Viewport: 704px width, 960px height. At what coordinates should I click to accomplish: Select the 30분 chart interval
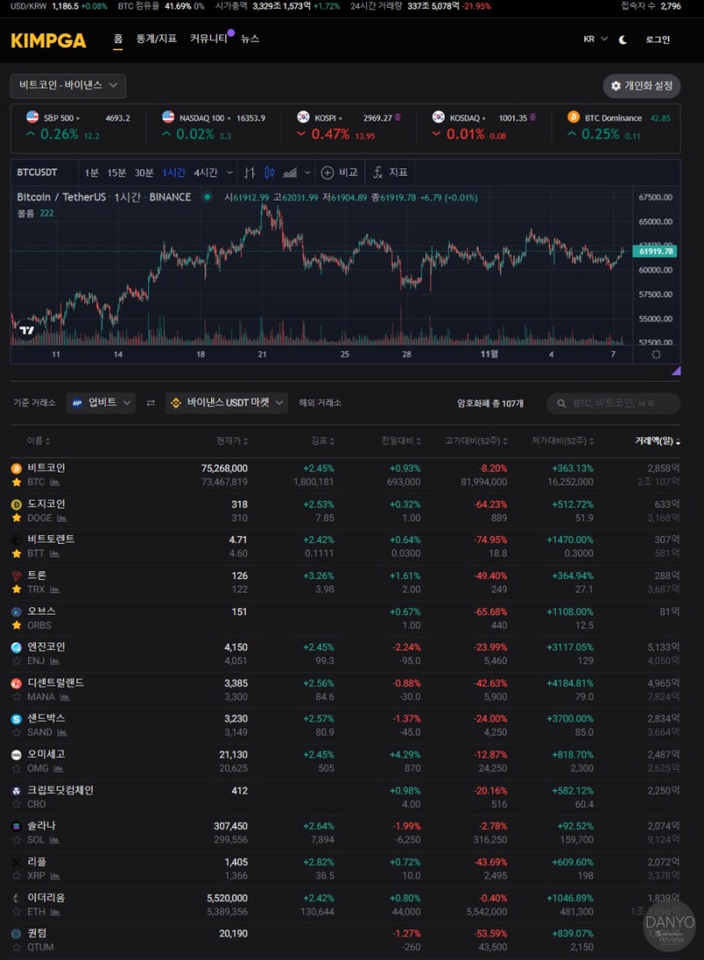143,172
